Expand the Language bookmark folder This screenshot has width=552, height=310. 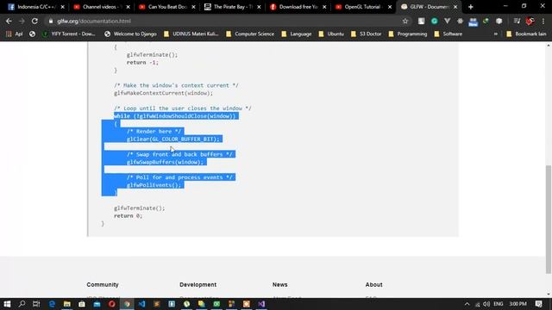297,34
